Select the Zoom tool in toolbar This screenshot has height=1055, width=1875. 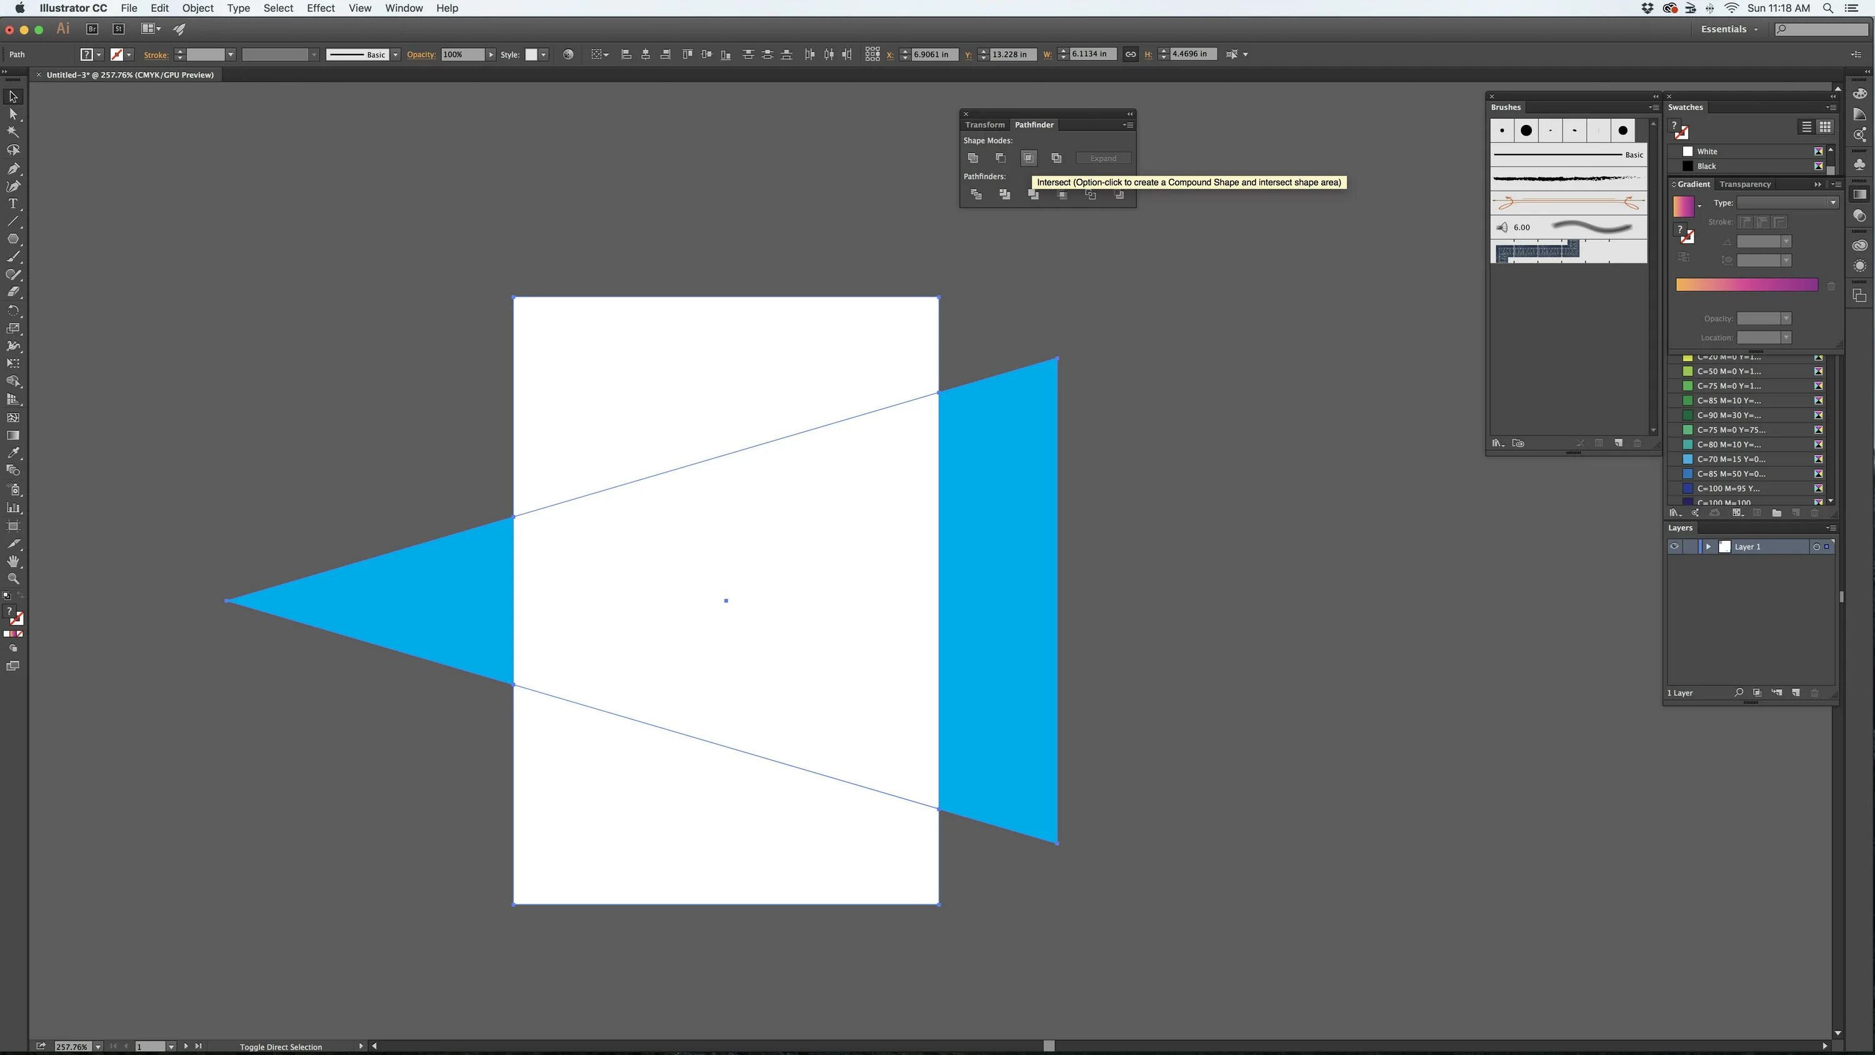pyautogui.click(x=13, y=579)
